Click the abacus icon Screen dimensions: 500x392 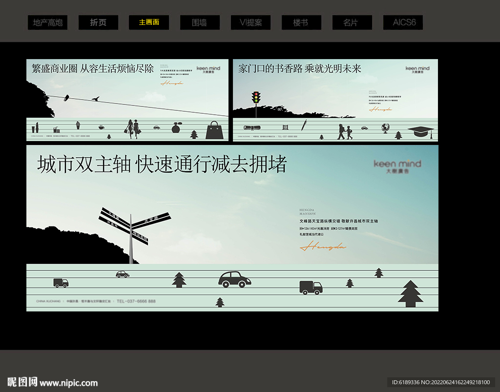285,127
